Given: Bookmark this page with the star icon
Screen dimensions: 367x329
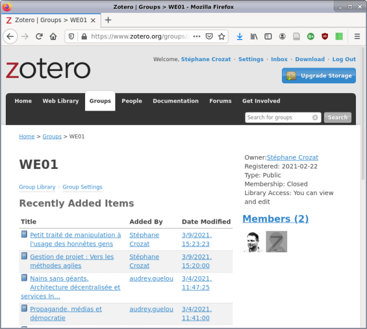Looking at the screenshot, I should (x=221, y=36).
